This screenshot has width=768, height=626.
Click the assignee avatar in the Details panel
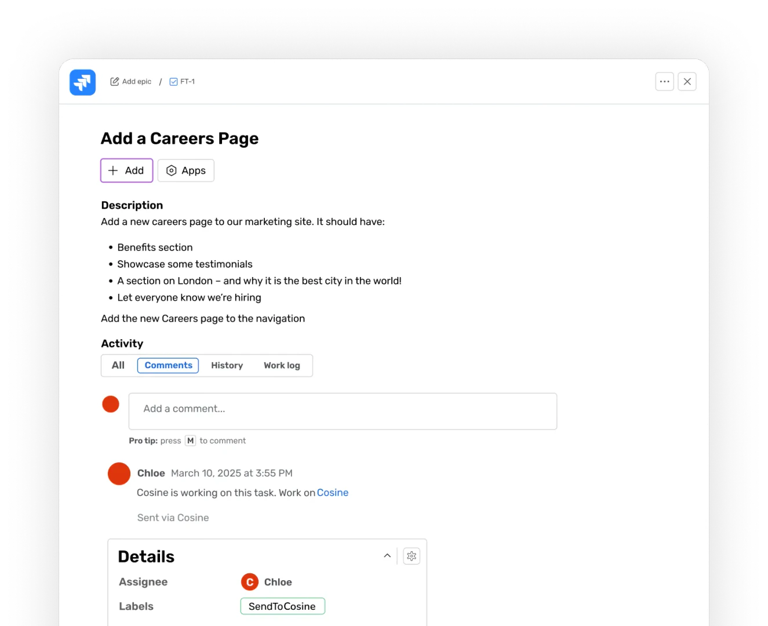click(x=249, y=581)
